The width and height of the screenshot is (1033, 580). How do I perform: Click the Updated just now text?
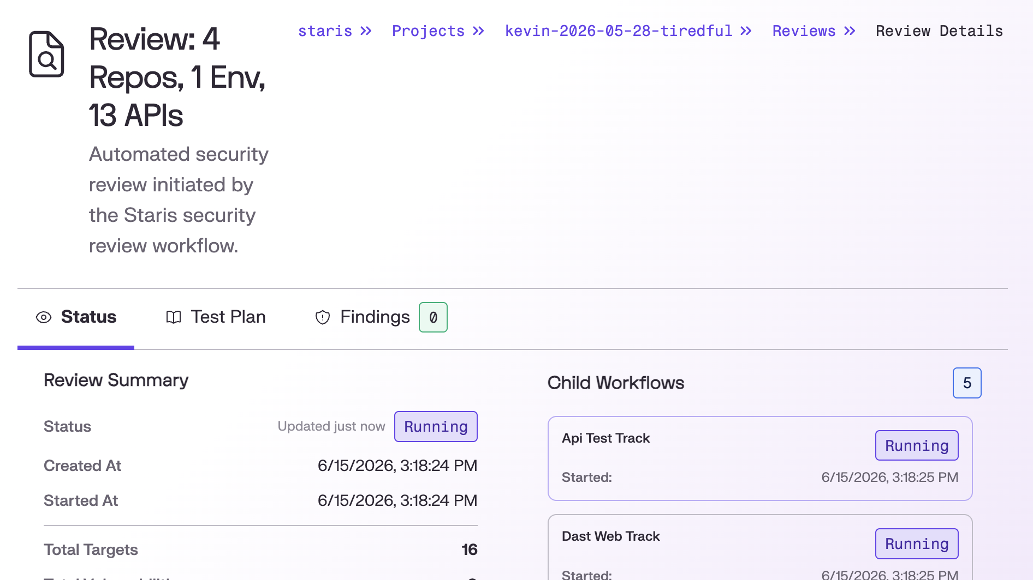331,426
